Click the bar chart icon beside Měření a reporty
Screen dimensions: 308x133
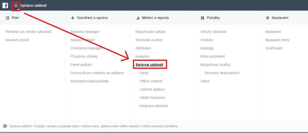tap(138, 18)
